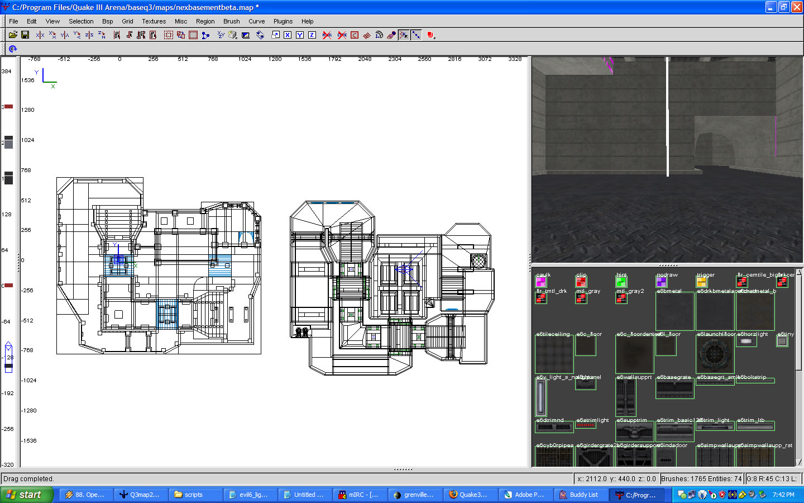Image resolution: width=804 pixels, height=503 pixels.
Task: Toggle free rotation mode
Action: click(x=260, y=35)
